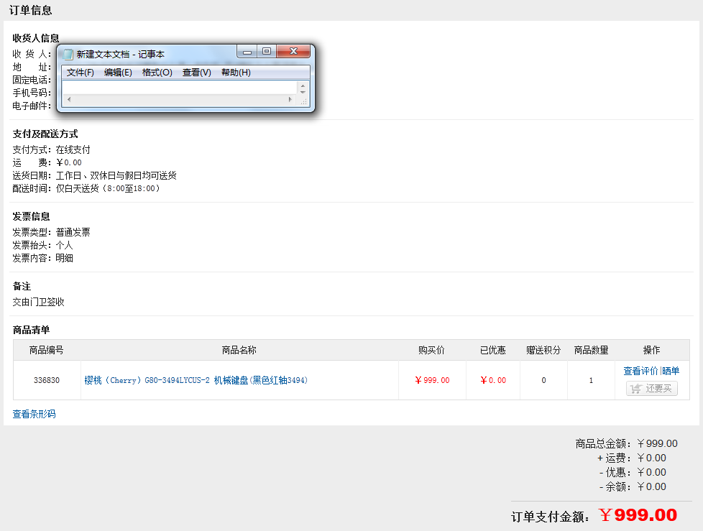Click the 支付及配送方式 heading
Screen dimensions: 703x531
tap(45, 134)
